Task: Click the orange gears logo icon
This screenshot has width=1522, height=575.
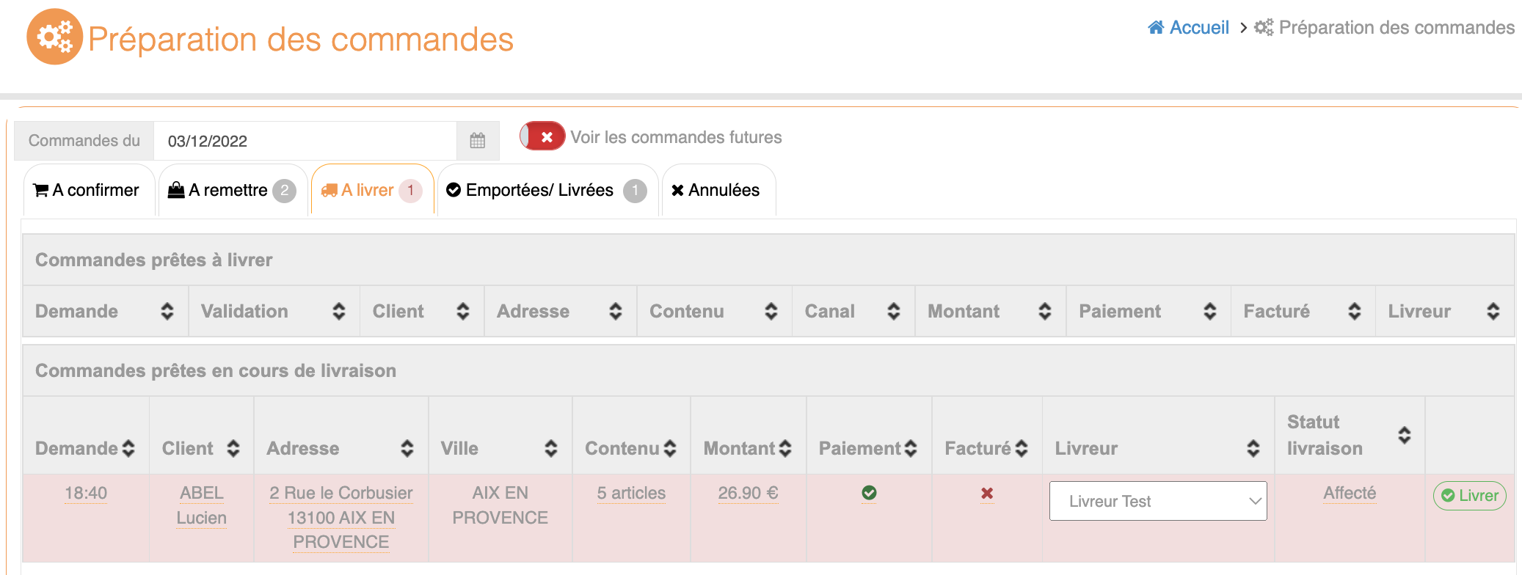Action: [54, 37]
